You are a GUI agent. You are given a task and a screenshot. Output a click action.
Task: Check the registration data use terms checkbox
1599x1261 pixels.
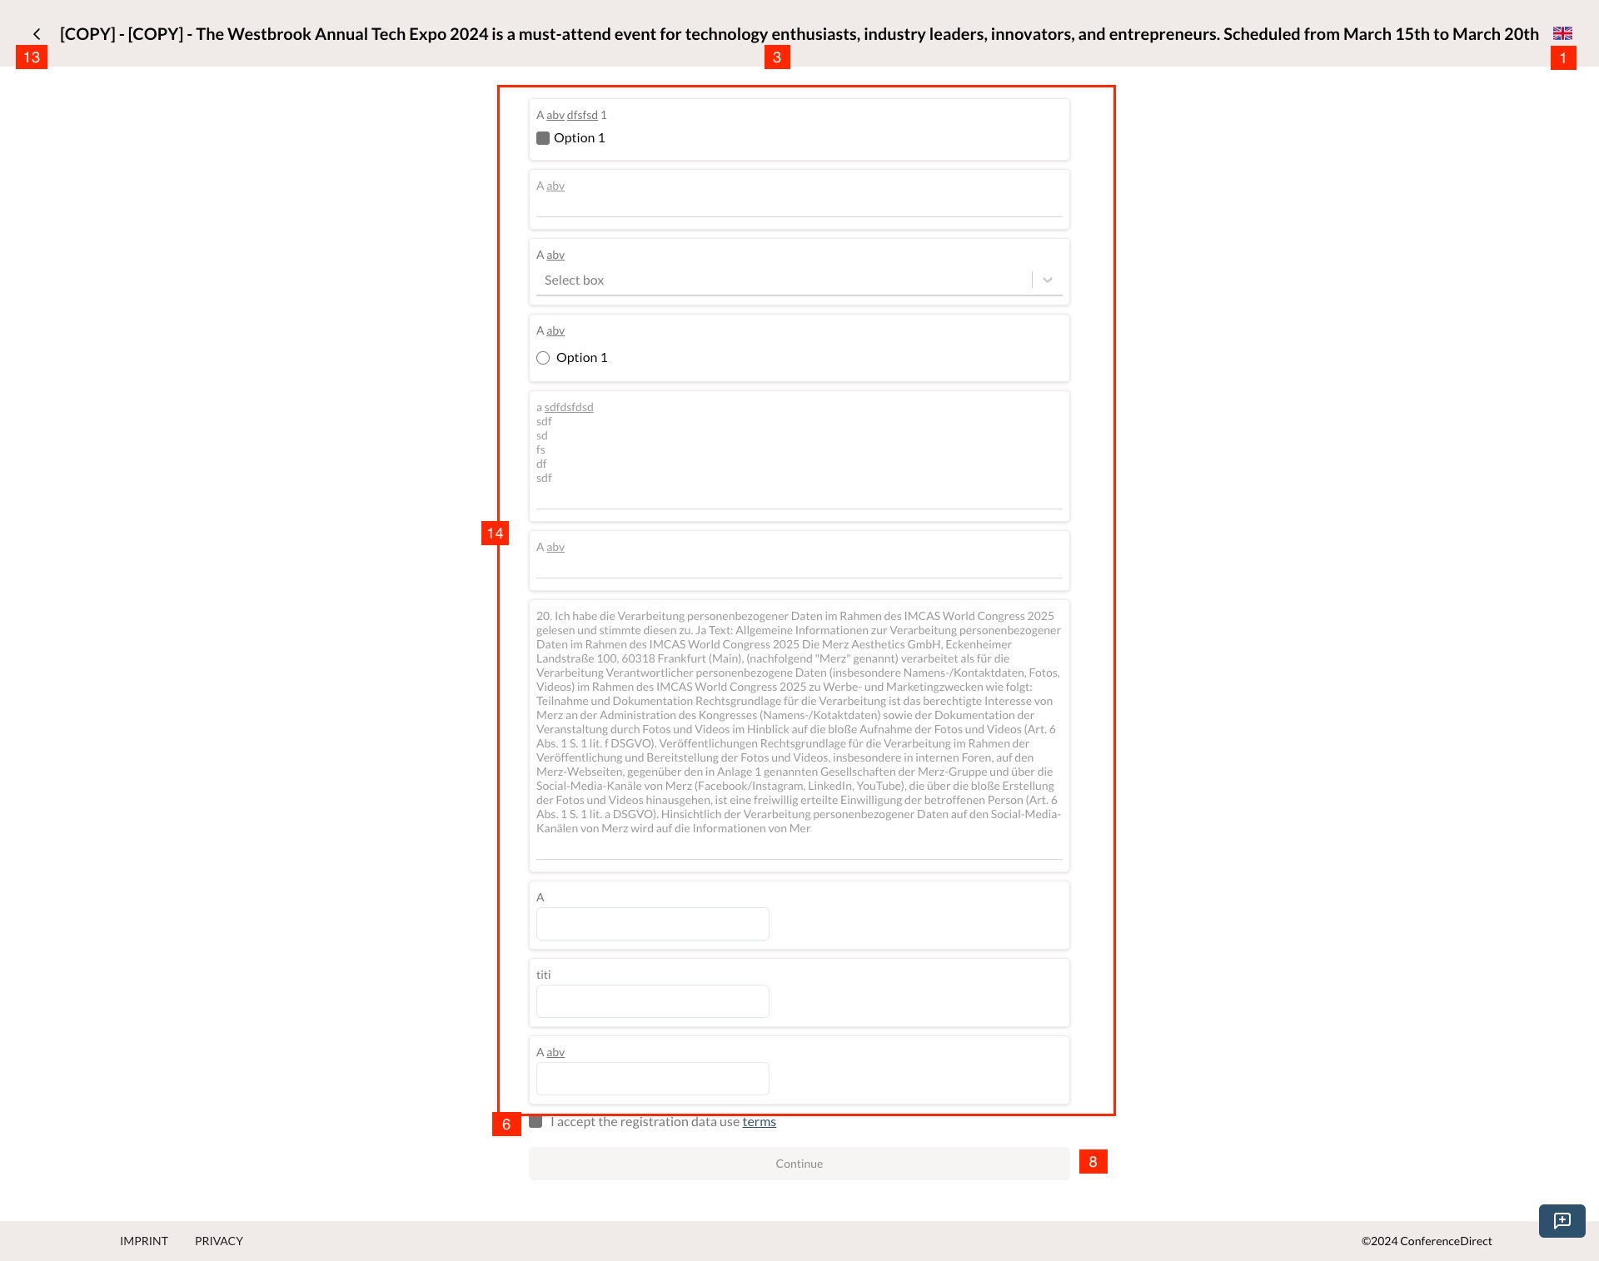click(537, 1121)
